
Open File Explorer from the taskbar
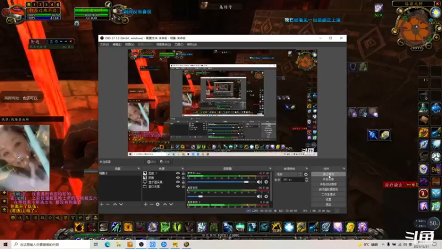coord(118,245)
